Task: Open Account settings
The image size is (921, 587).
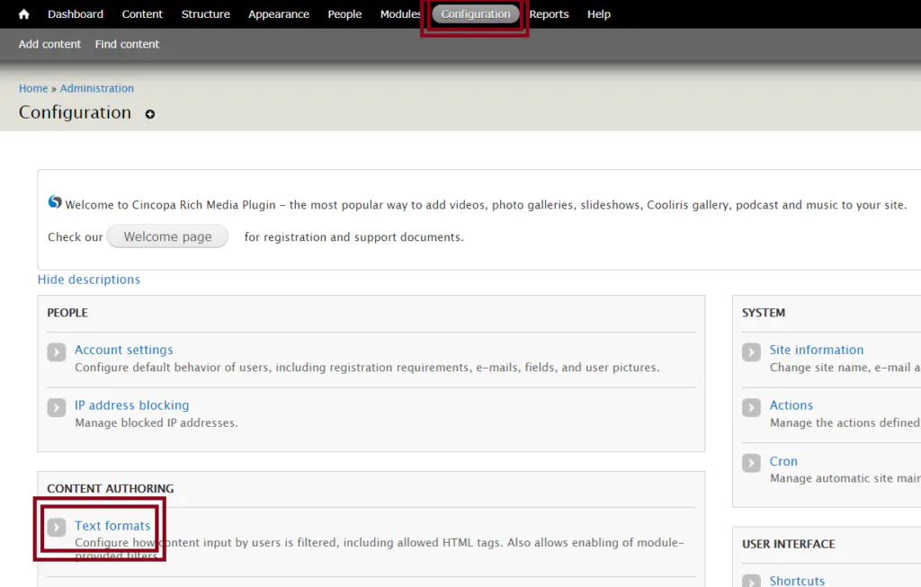Action: pos(124,350)
